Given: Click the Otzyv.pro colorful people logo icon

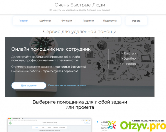Looking at the screenshot, I should (x=112, y=125).
